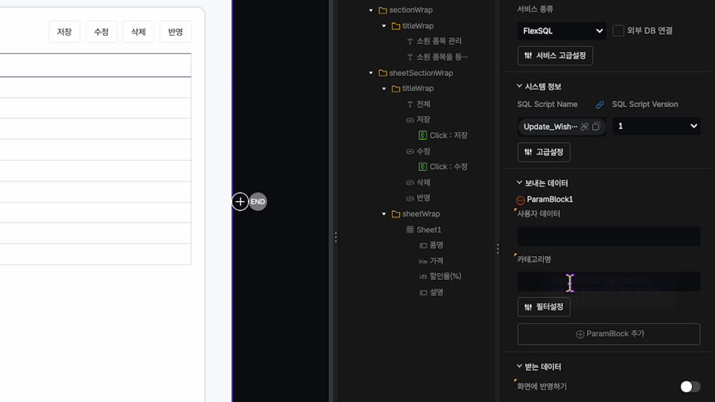
Task: Click the sectionWrap folder icon
Action: tap(383, 10)
